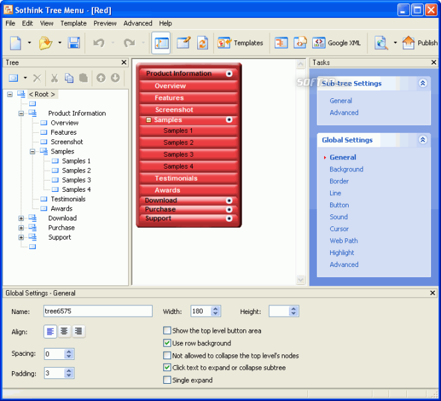Open General under Sub-tree Settings
441x401 pixels.
341,101
